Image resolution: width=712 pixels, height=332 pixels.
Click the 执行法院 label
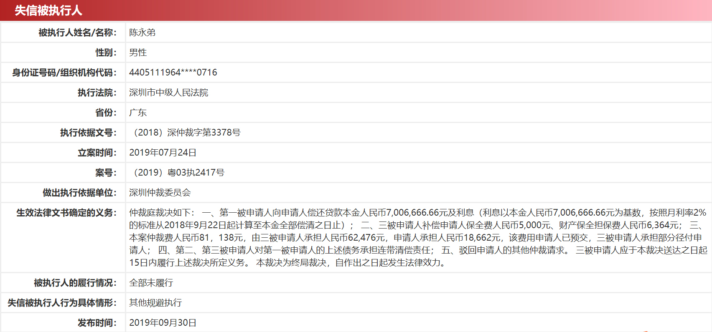97,93
